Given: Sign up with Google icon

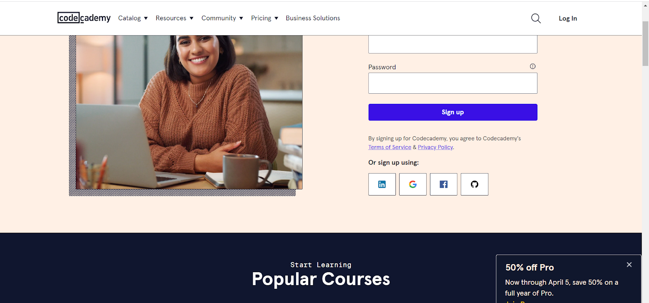Looking at the screenshot, I should [x=413, y=184].
